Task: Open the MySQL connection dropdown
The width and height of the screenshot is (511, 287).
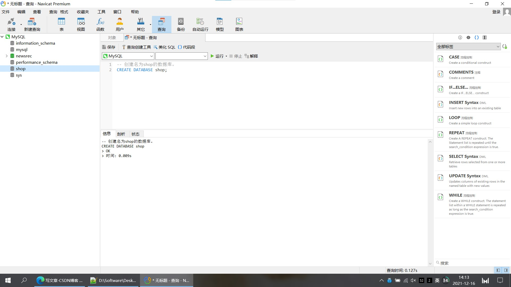Action: point(128,56)
